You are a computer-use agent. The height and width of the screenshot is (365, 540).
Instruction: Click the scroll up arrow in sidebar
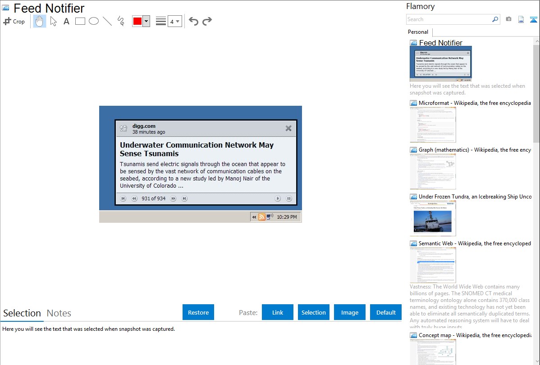tap(537, 41)
